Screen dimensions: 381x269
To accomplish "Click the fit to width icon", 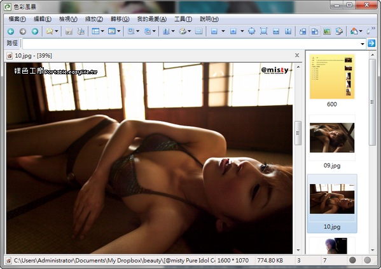I will pyautogui.click(x=276, y=31).
